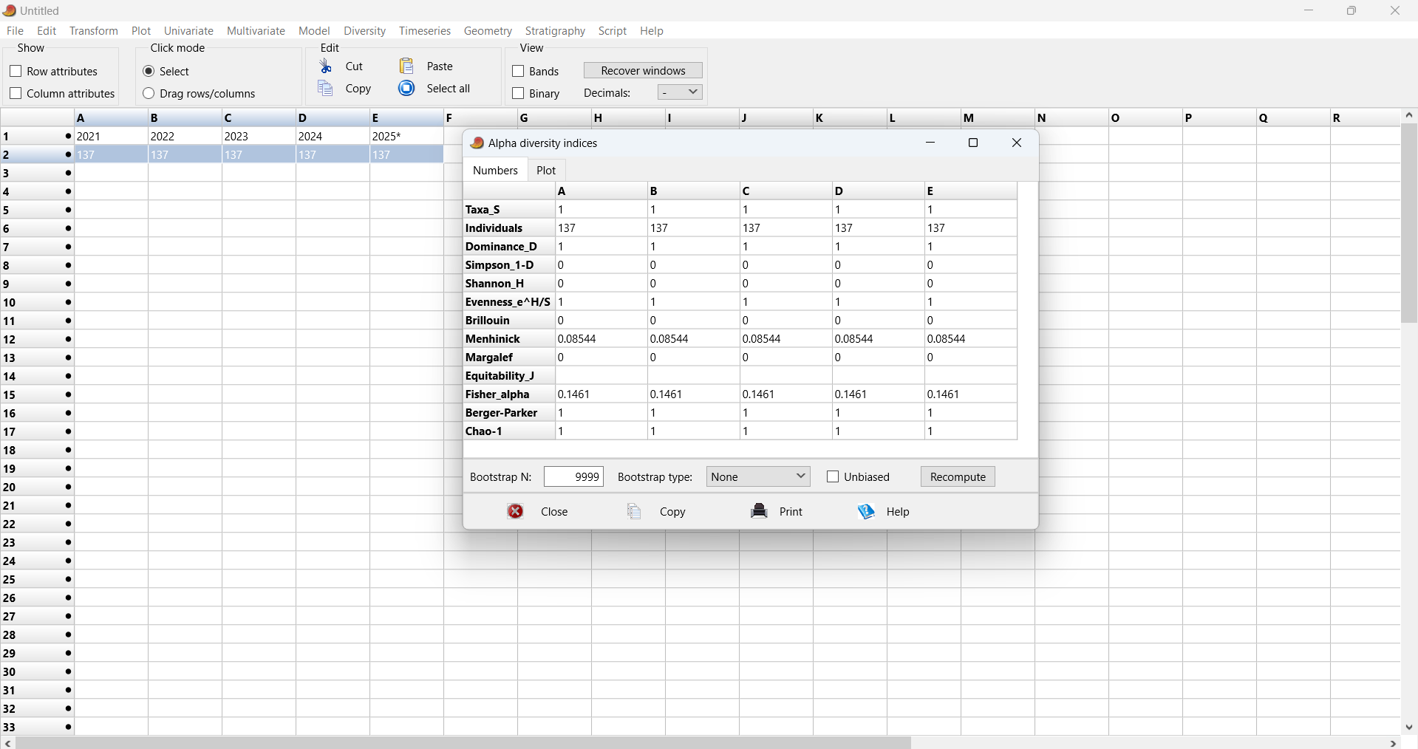Click the Print printer icon
Viewport: 1418px width, 749px height.
tap(760, 511)
